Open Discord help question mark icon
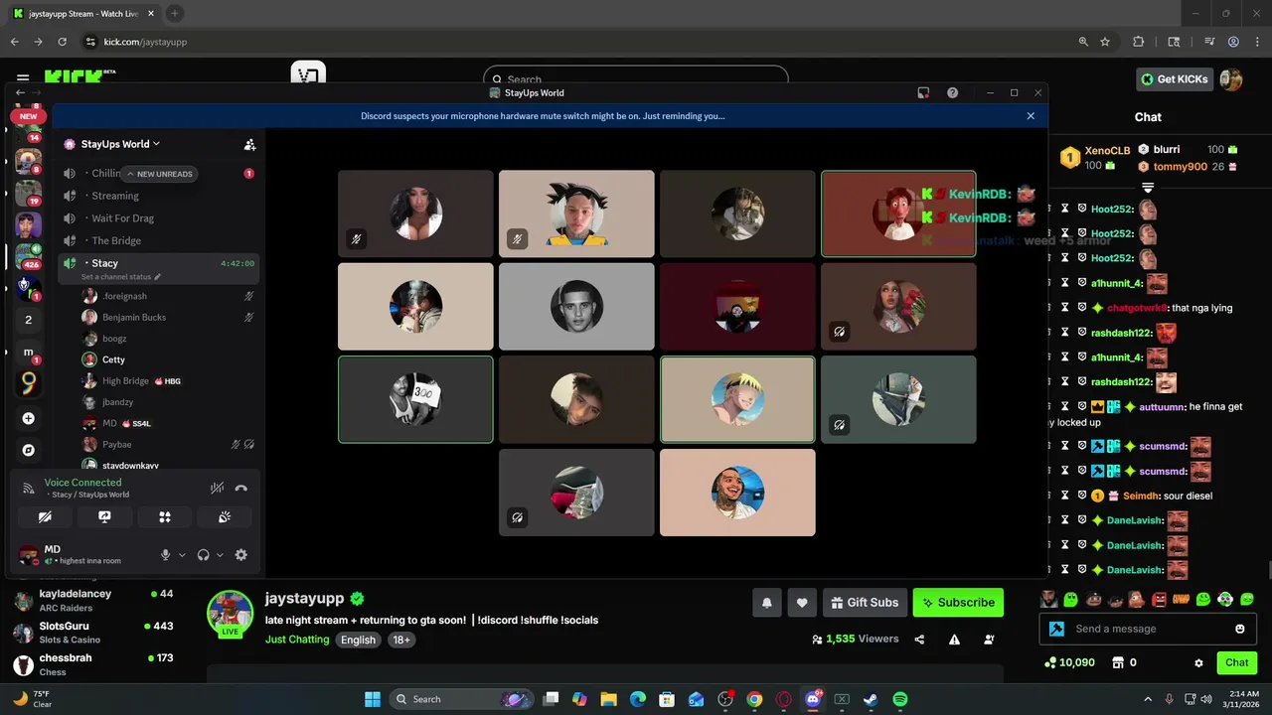Screen dimensions: 1272x715 point(952,92)
